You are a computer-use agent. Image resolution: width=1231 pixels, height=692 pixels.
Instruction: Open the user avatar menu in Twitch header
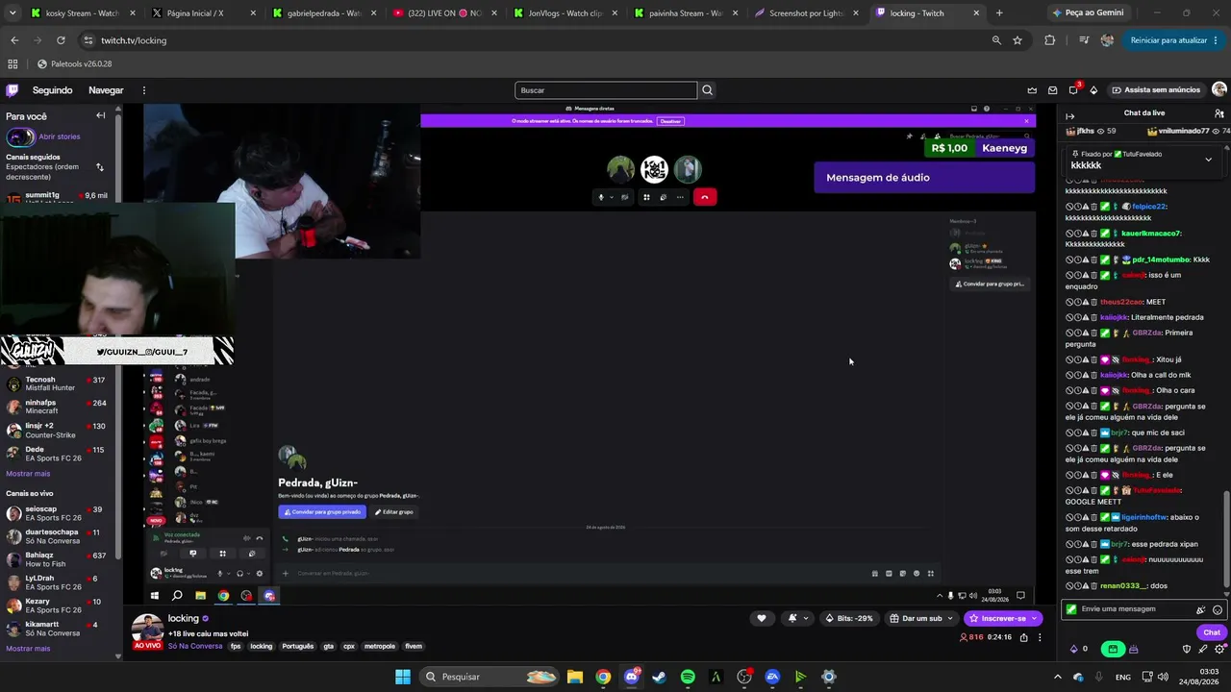point(1219,89)
